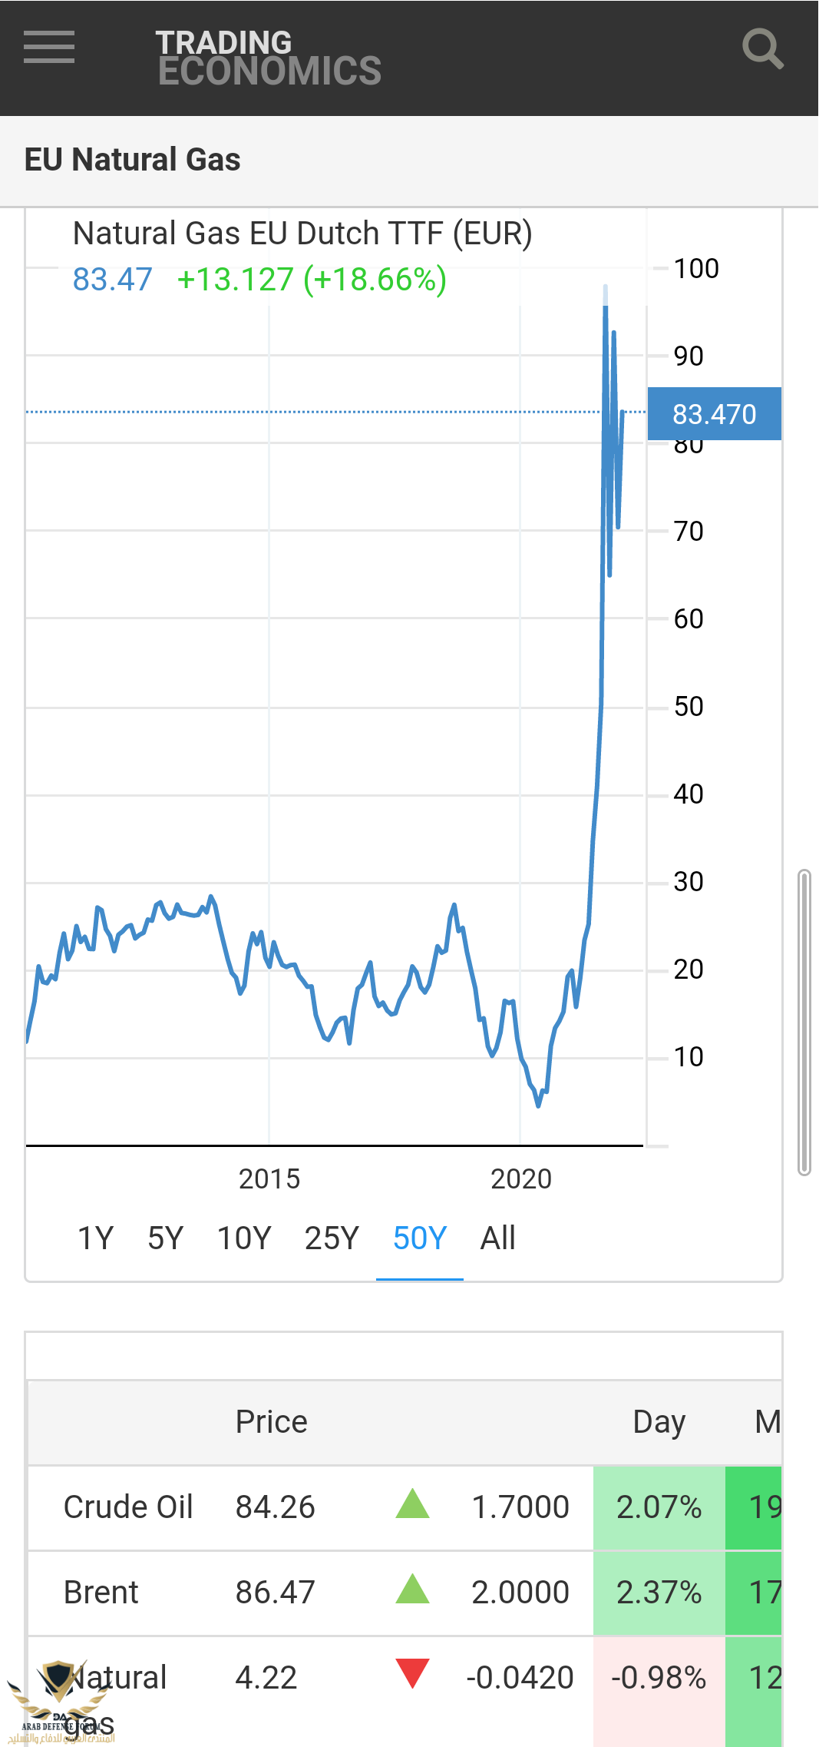829x1747 pixels.
Task: Select the 50Y chart range
Action: tap(420, 1238)
